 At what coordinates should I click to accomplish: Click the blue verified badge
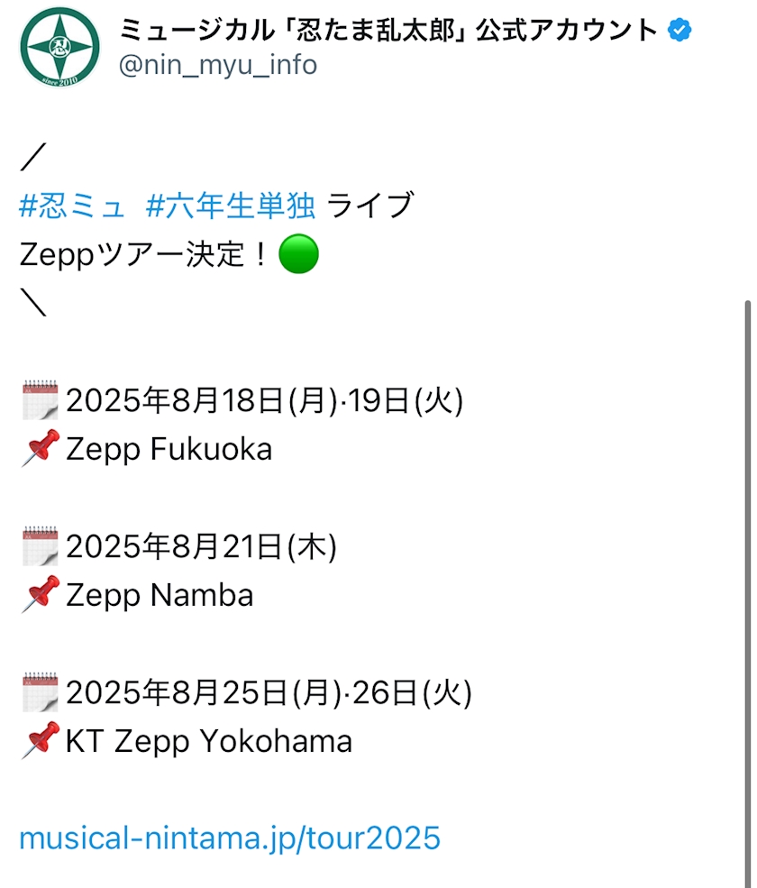(679, 32)
